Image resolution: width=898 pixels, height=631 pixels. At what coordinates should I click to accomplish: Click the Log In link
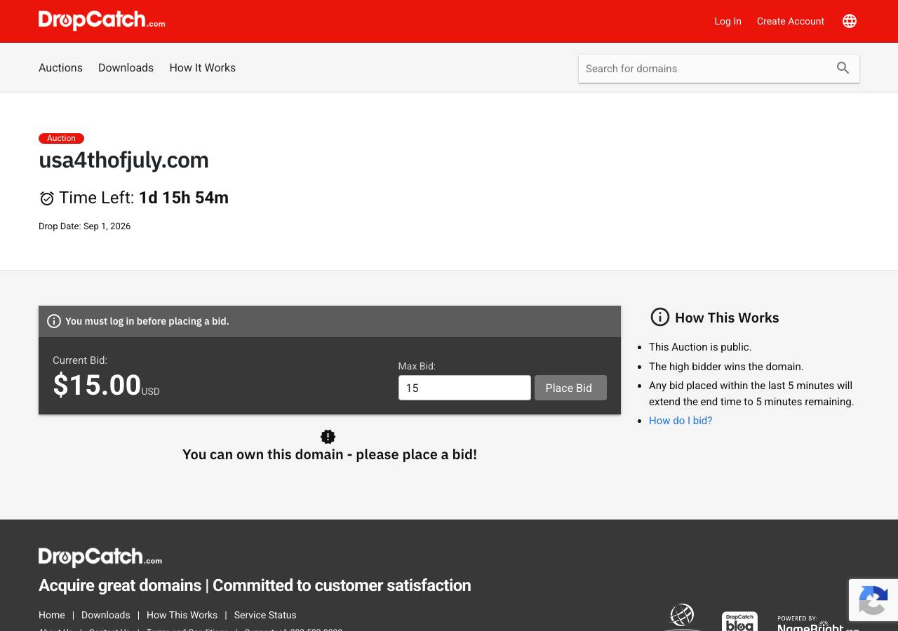728,21
